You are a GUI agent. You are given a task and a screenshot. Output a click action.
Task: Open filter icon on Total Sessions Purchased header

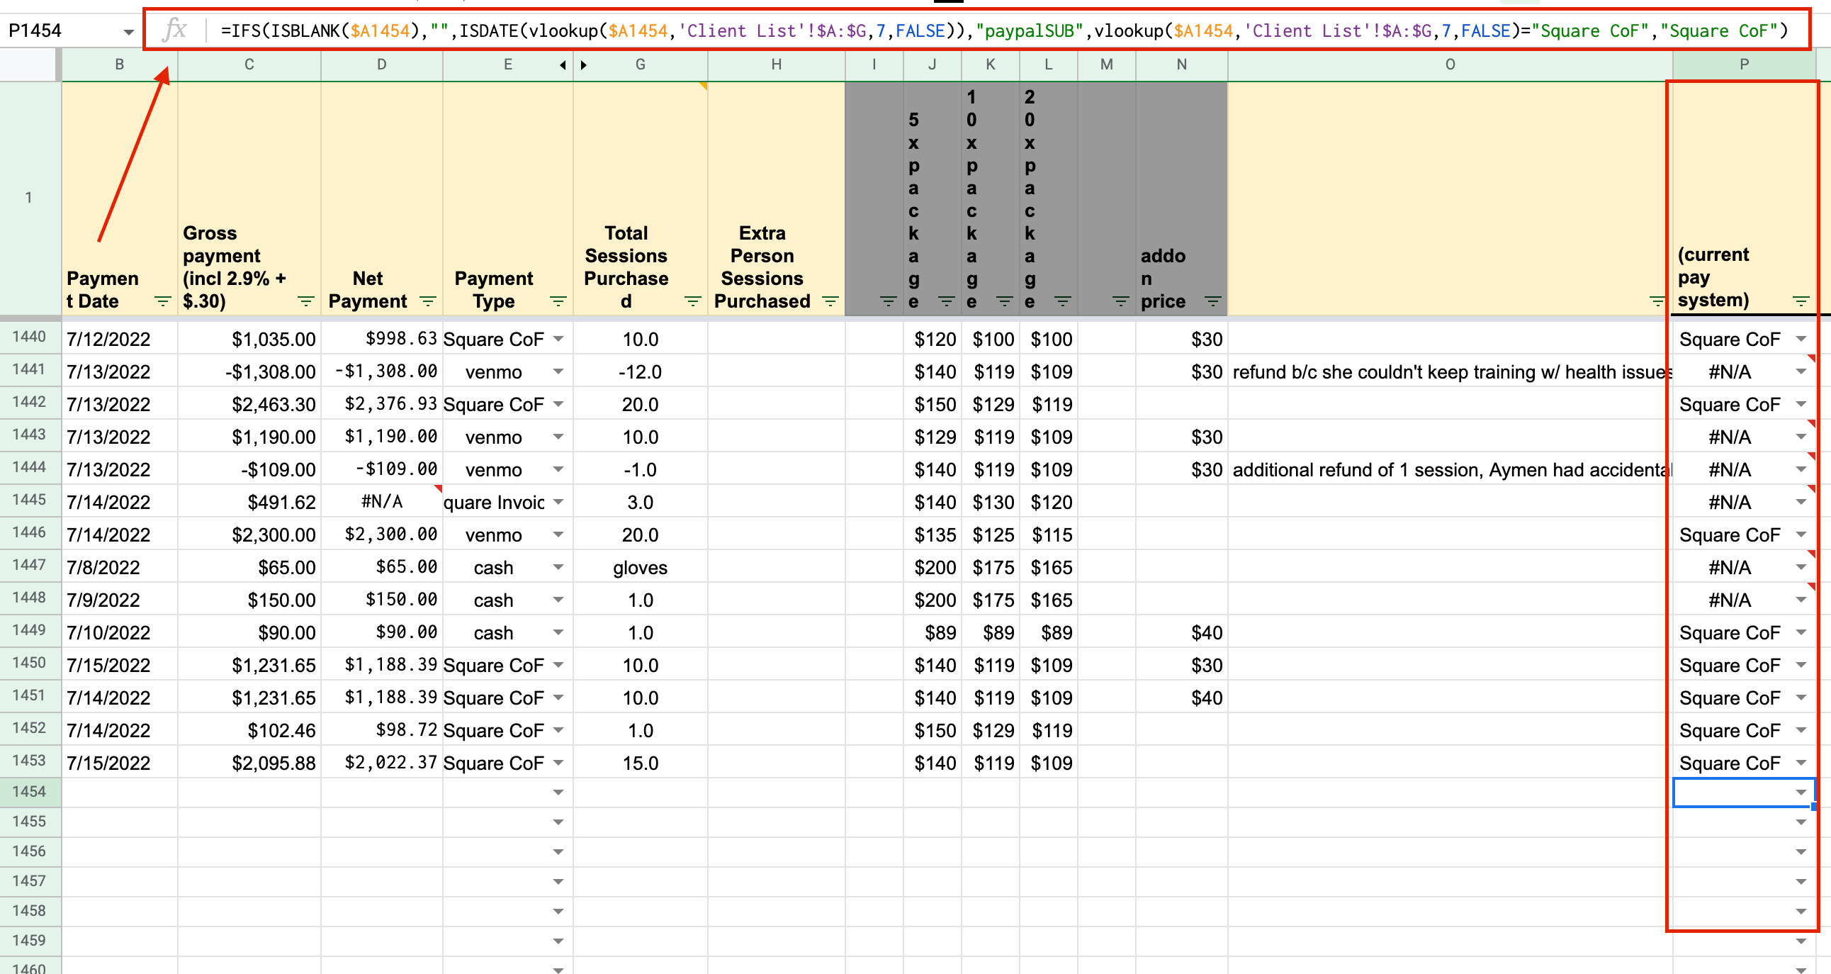(692, 301)
